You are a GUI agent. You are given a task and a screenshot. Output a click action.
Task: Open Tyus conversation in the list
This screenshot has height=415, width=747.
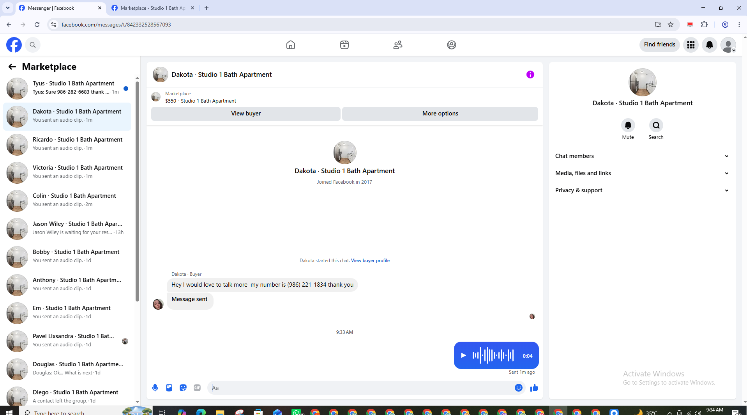coord(67,89)
